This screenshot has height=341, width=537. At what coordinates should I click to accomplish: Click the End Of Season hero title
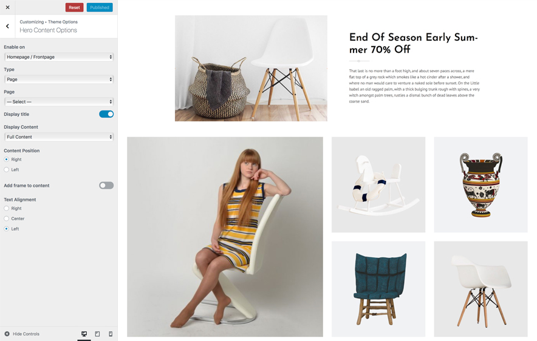pos(413,43)
